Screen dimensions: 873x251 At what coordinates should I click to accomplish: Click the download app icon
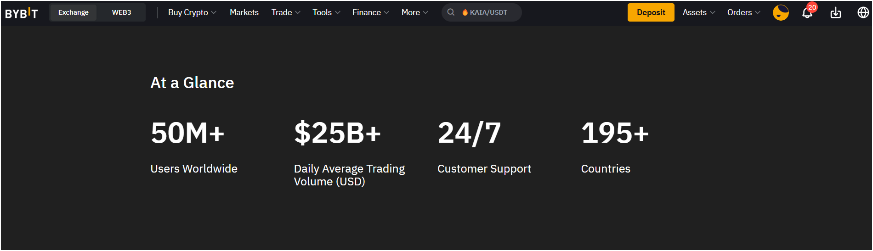(x=835, y=13)
